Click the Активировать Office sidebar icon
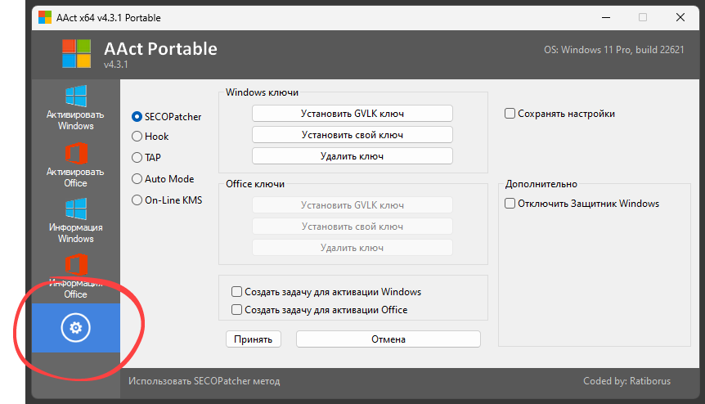This screenshot has width=705, height=404. [x=76, y=154]
